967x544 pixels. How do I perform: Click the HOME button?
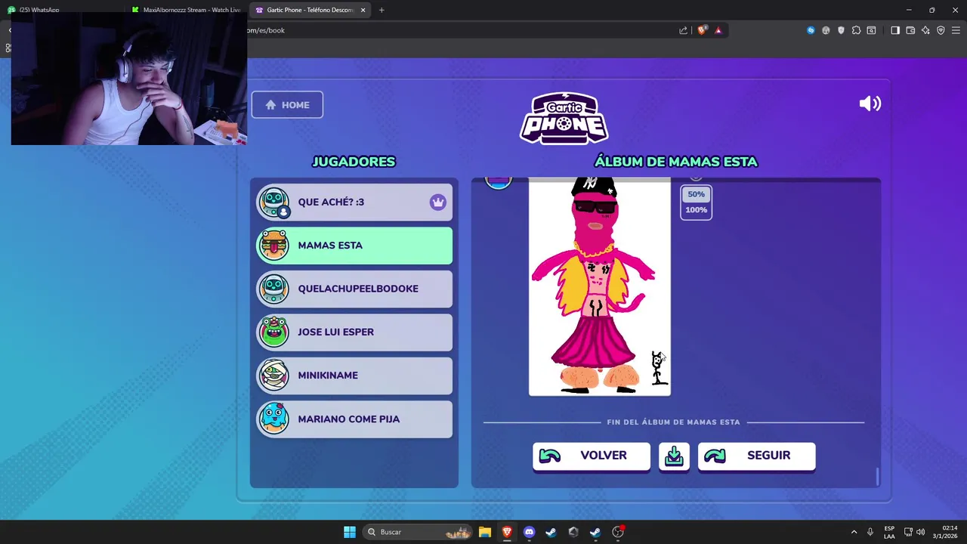(x=287, y=105)
